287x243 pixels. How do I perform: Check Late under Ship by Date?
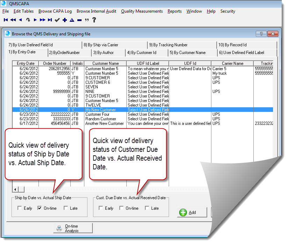pos(66,208)
